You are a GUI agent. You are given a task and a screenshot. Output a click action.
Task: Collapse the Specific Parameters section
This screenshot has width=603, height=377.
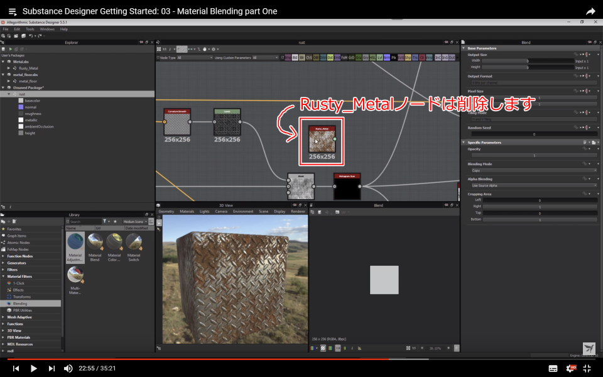(464, 143)
